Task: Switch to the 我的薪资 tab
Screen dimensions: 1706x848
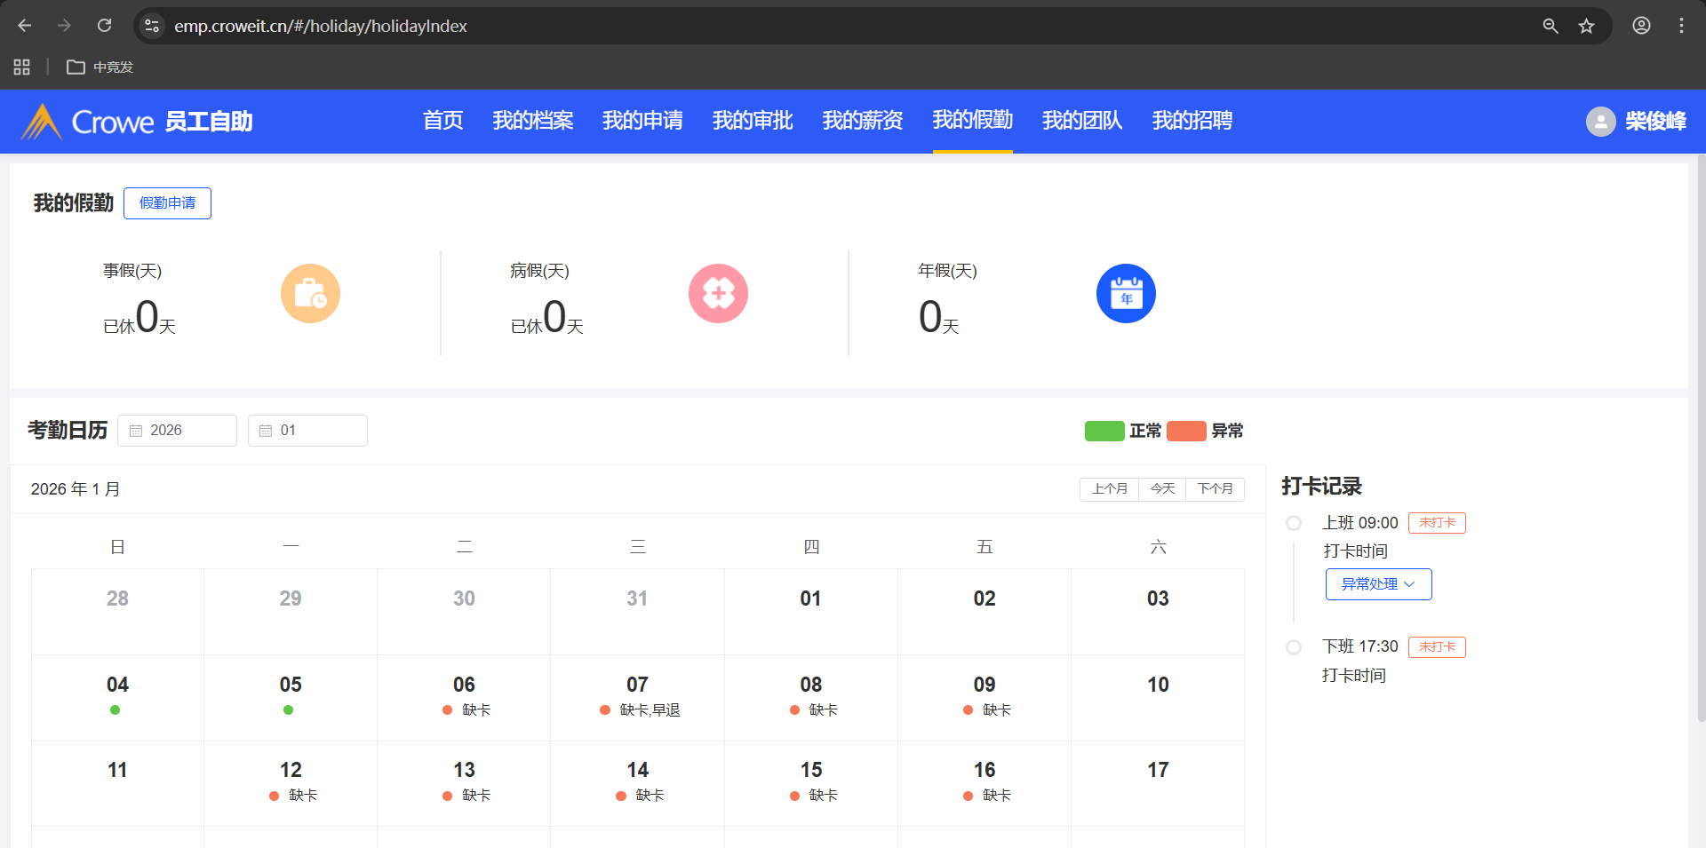Action: (x=862, y=121)
